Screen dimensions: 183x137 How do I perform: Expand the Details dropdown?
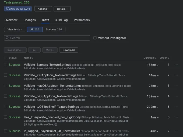[62, 9]
